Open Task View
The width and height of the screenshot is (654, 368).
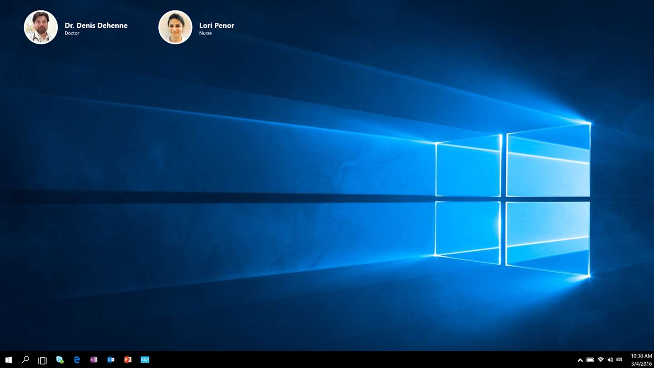42,360
